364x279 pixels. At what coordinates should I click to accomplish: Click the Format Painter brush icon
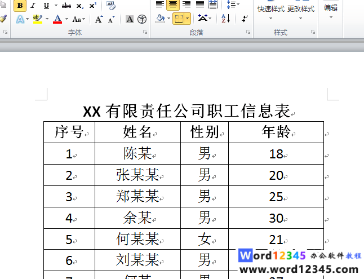3,19
